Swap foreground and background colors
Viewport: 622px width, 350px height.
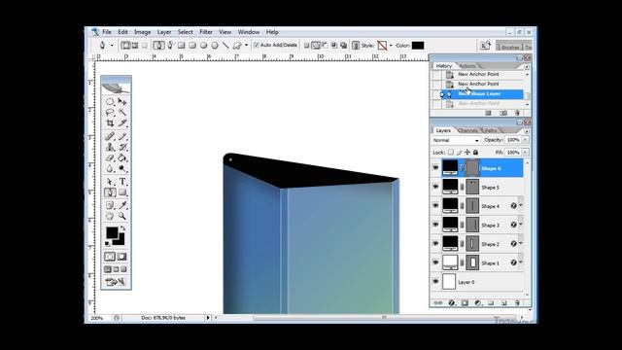click(122, 228)
